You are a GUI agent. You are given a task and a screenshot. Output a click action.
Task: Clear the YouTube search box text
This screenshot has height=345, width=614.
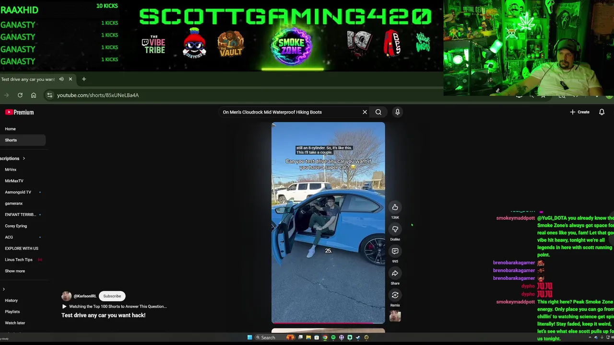[x=365, y=112]
